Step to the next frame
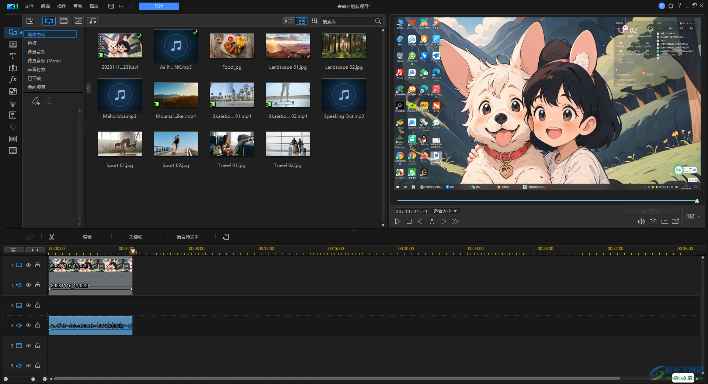 443,222
